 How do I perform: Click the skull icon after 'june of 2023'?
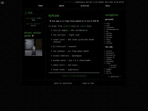point(98,21)
